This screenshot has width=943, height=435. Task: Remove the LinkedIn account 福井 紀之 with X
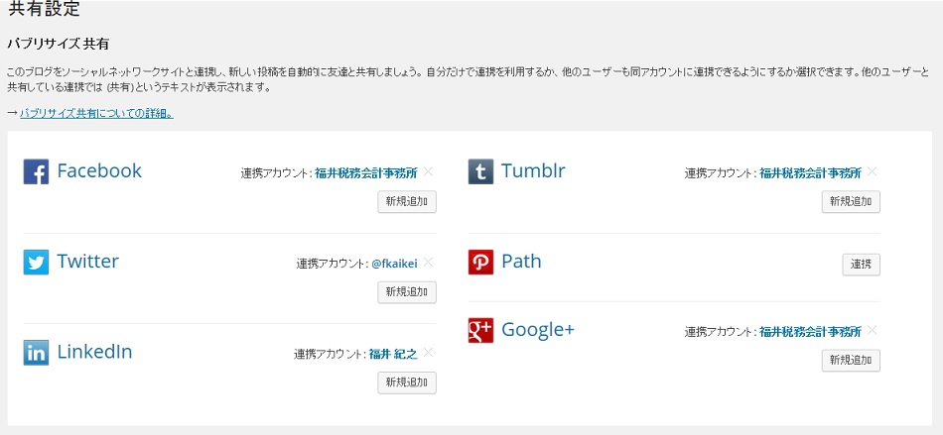[x=428, y=353]
